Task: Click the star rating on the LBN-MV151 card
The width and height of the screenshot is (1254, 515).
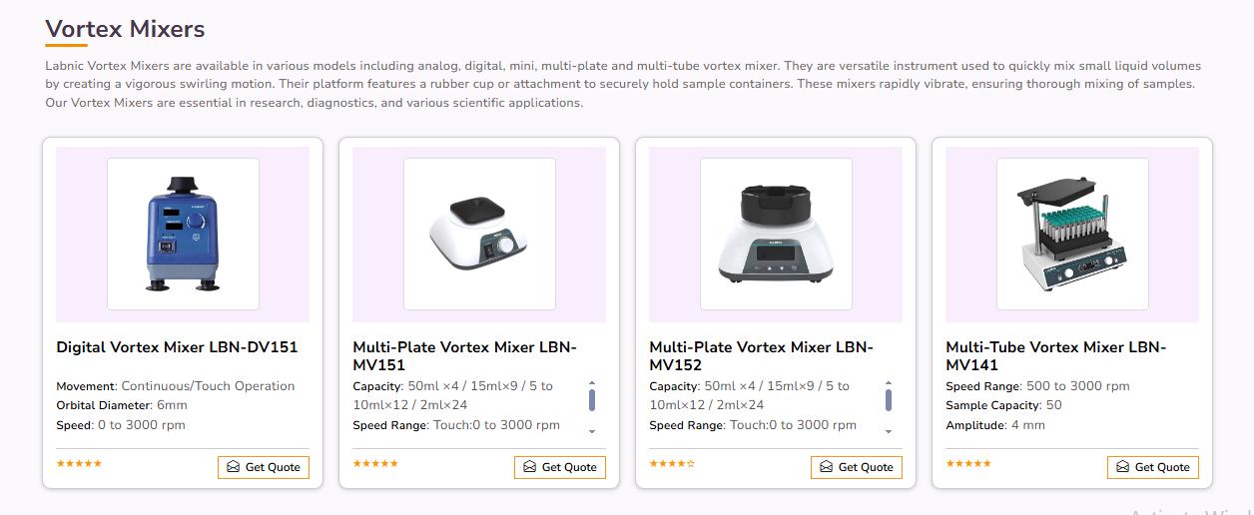Action: pos(375,463)
